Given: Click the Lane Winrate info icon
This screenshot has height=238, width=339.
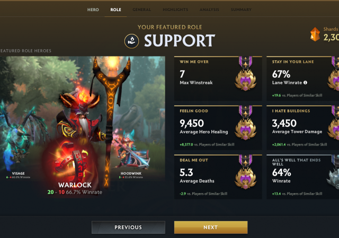Looking at the screenshot, I should (x=305, y=83).
